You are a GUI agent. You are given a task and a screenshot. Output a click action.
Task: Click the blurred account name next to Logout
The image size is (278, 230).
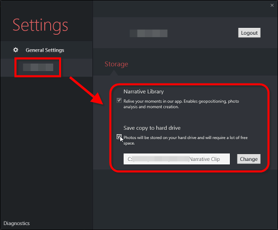pos(148,33)
